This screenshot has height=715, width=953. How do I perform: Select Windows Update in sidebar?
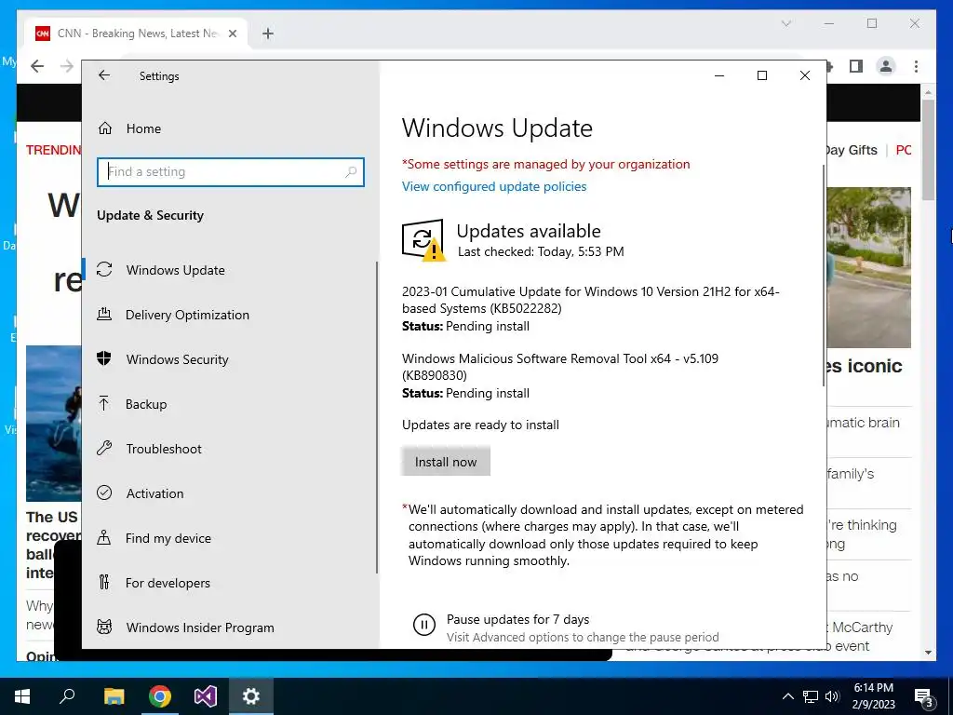pyautogui.click(x=176, y=270)
